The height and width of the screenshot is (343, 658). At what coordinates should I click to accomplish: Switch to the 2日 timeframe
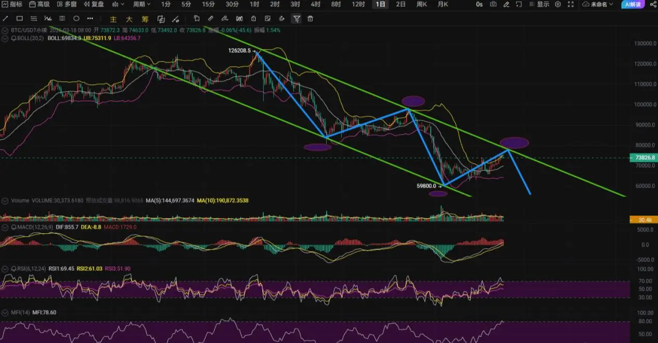pyautogui.click(x=400, y=4)
